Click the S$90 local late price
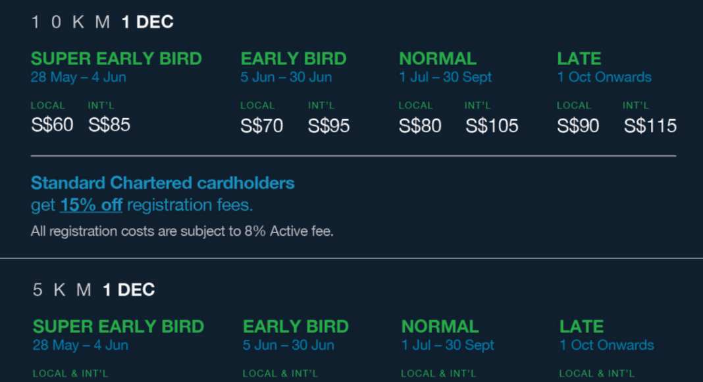Viewport: 703px width, 382px height. 578,126
